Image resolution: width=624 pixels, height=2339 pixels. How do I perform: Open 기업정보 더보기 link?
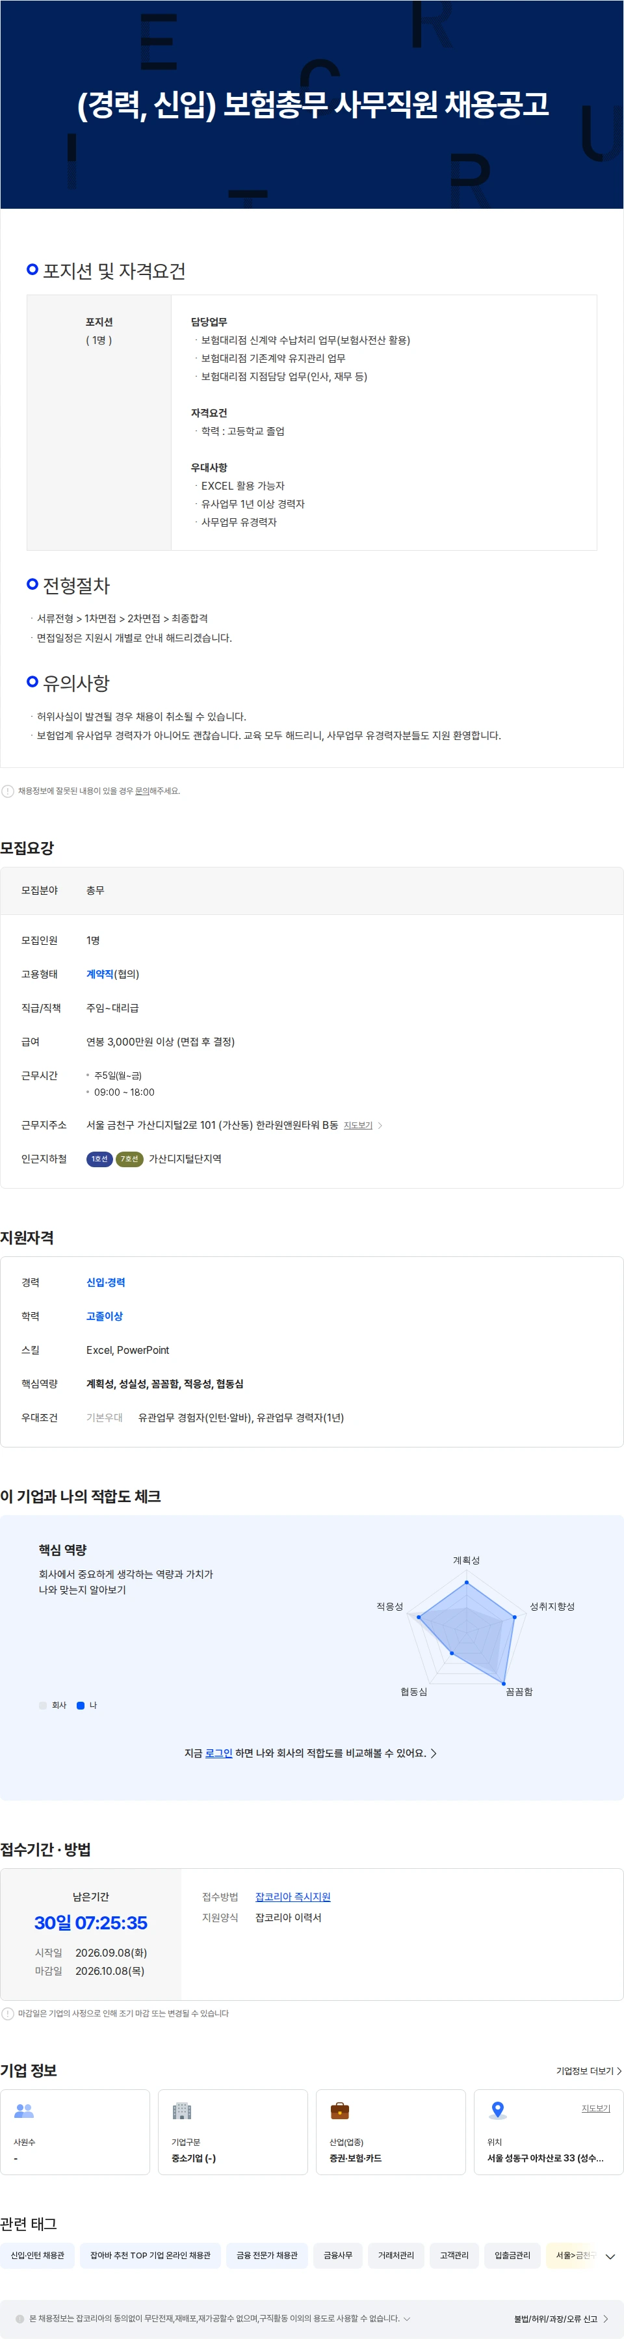pyautogui.click(x=589, y=2071)
